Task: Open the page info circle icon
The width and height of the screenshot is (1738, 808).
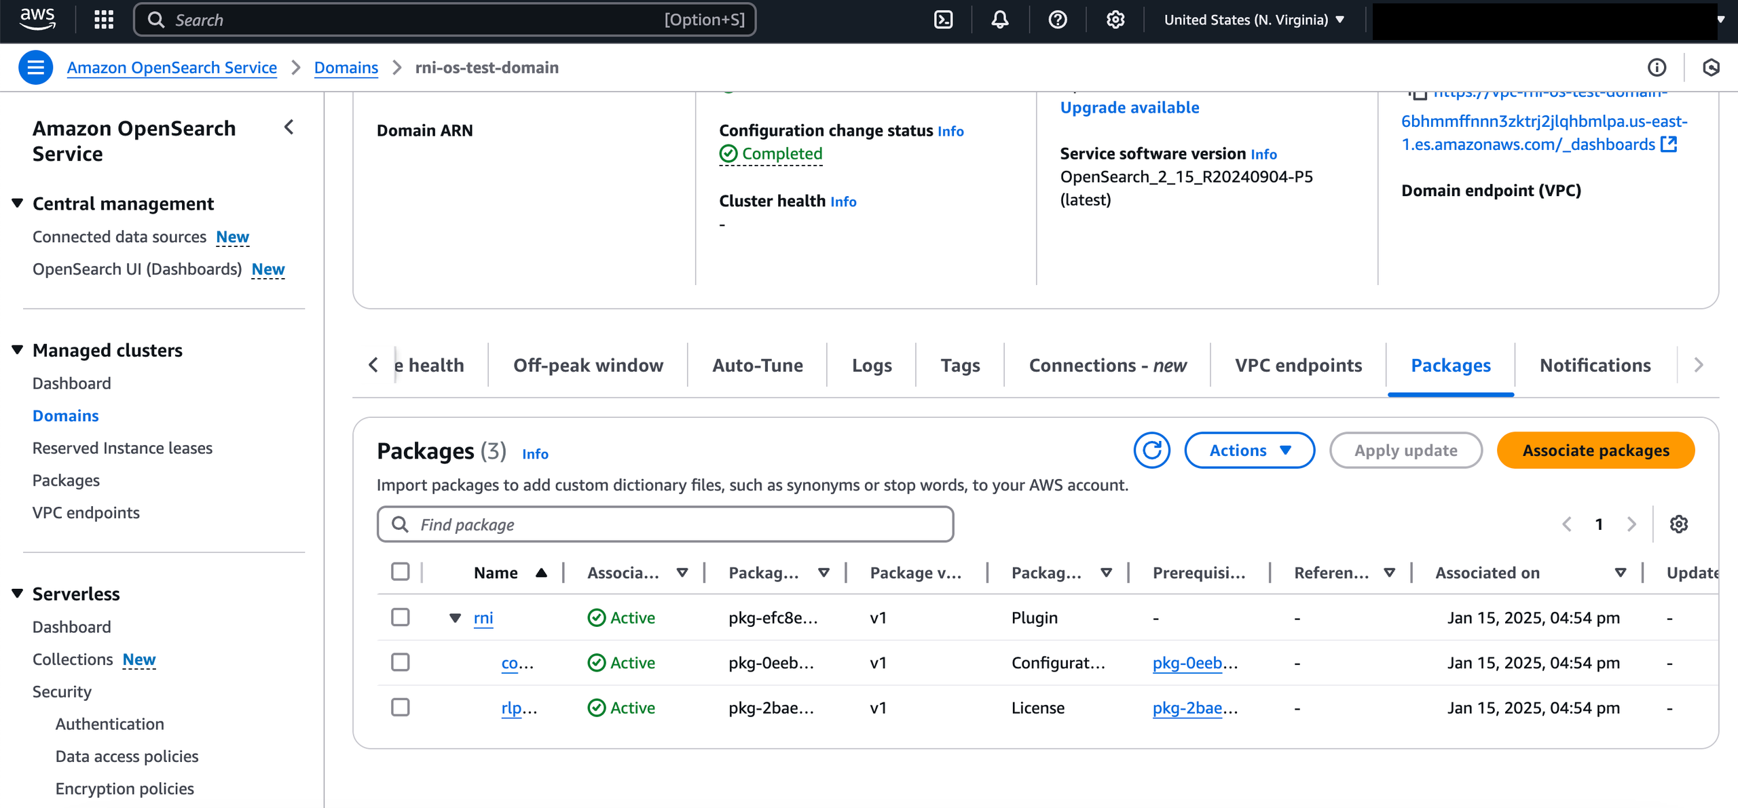Action: point(1657,67)
